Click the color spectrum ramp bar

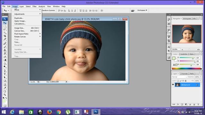(x=187, y=69)
